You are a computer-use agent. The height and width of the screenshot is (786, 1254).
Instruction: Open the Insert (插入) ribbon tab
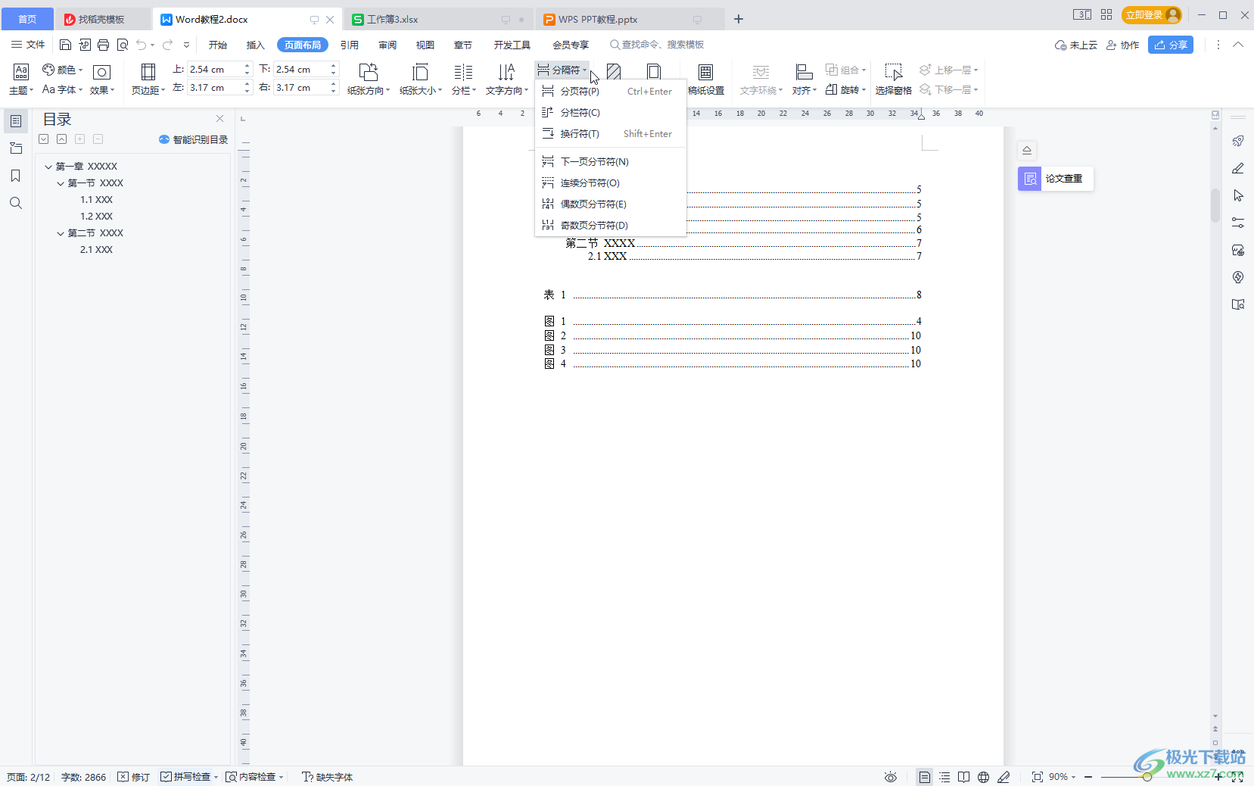256,45
